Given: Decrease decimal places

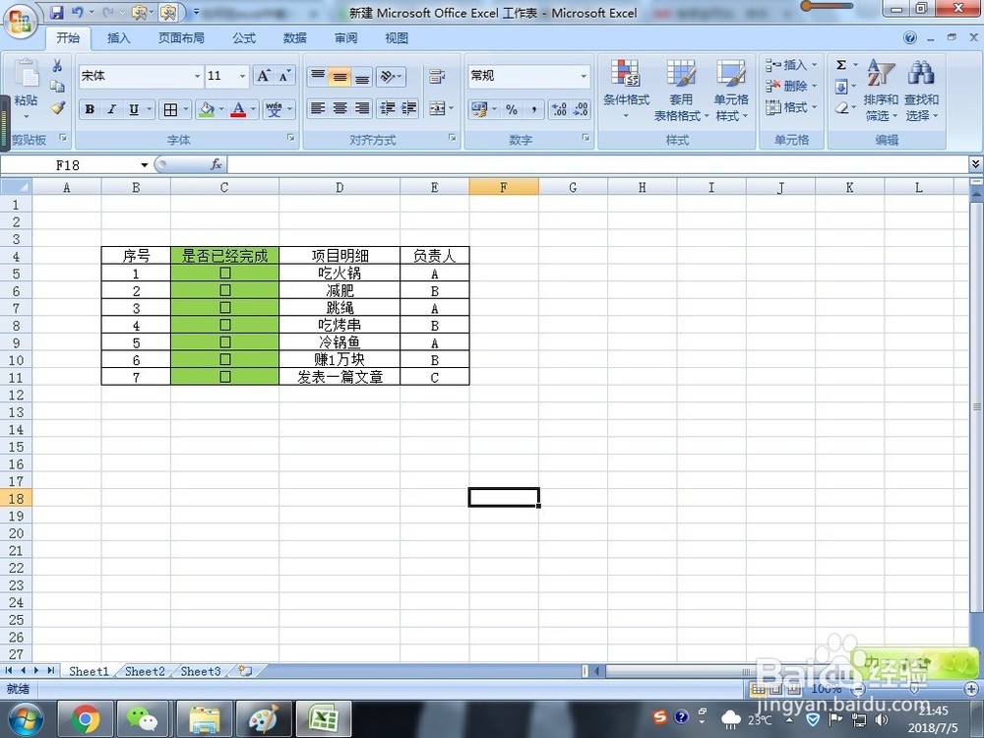Looking at the screenshot, I should coord(581,110).
